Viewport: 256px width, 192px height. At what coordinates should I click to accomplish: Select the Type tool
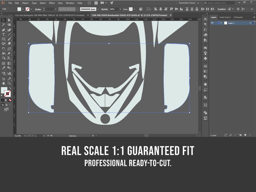pyautogui.click(x=4, y=34)
